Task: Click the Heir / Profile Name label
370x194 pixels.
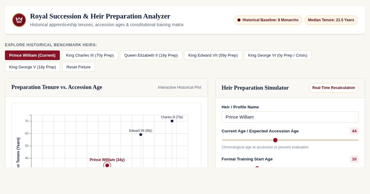Action: (240, 107)
